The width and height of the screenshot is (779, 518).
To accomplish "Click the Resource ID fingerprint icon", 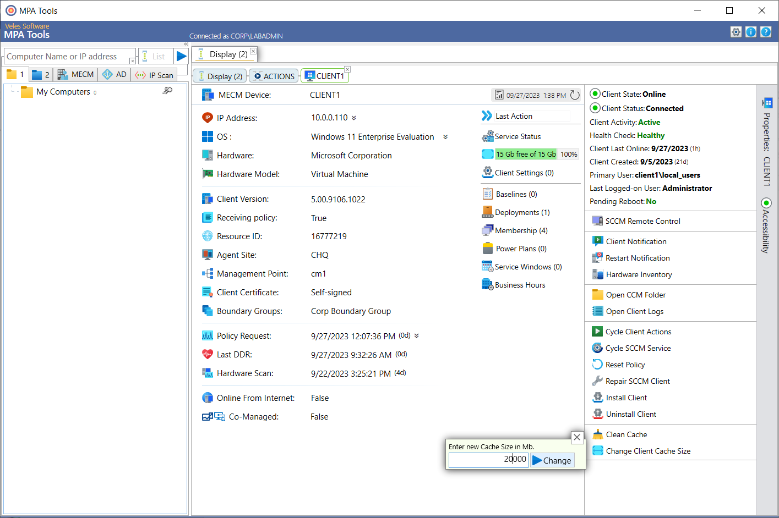I will (208, 236).
